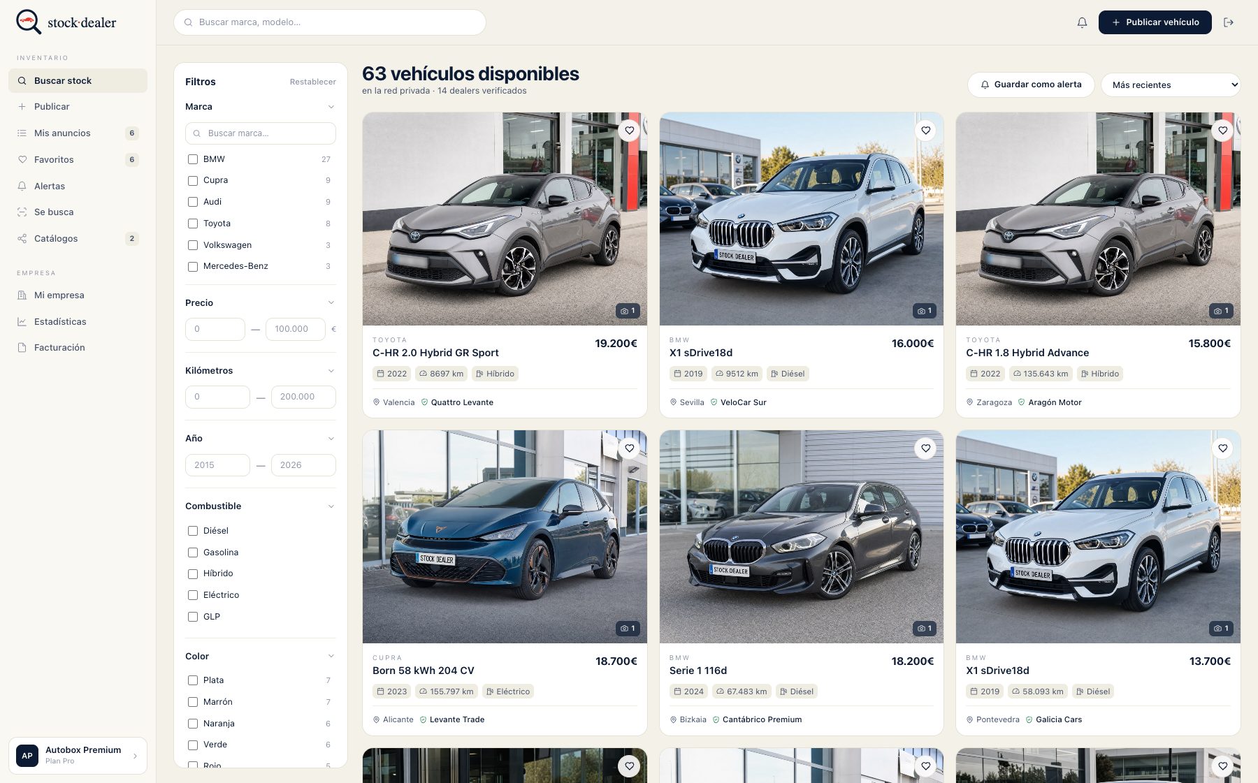Image resolution: width=1258 pixels, height=783 pixels.
Task: Open Buscar stock in sidebar
Action: pyautogui.click(x=78, y=80)
